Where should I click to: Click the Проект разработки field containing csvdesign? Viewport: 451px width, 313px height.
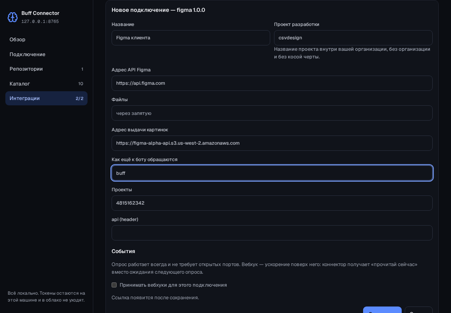pyautogui.click(x=353, y=38)
